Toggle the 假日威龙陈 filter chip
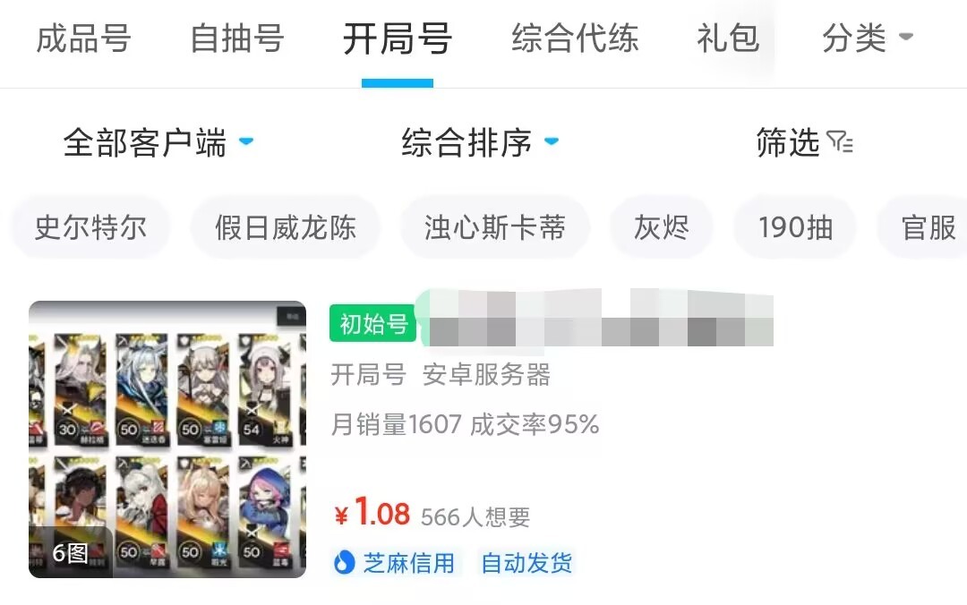967x605 pixels. click(x=286, y=227)
